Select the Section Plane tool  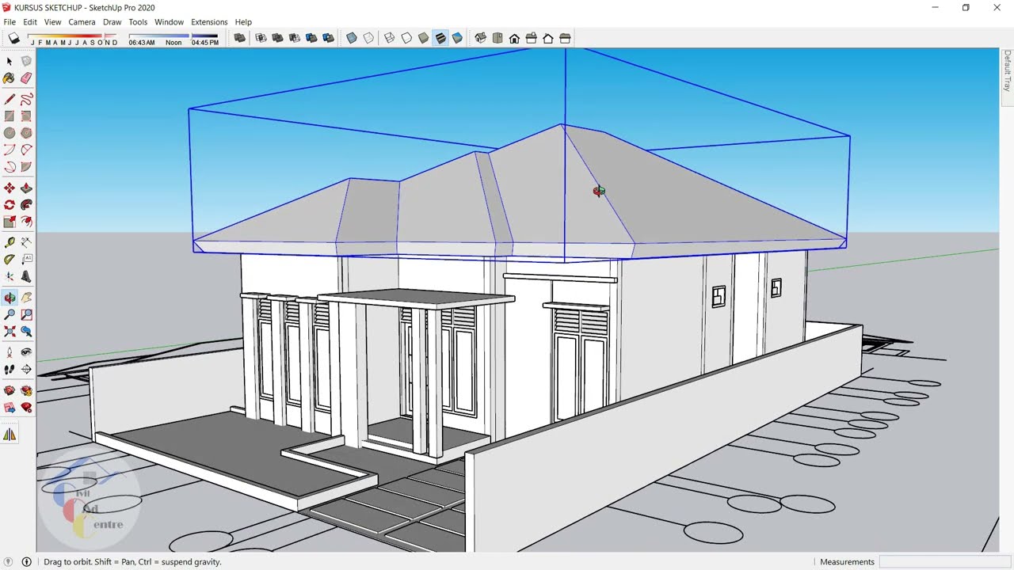(26, 370)
